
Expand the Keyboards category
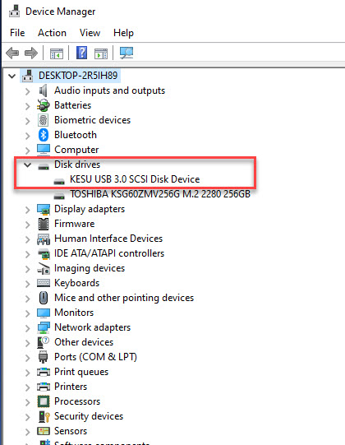(27, 284)
